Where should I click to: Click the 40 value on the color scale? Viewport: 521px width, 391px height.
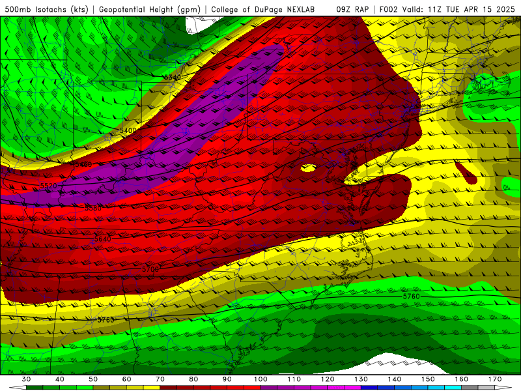[60, 379]
